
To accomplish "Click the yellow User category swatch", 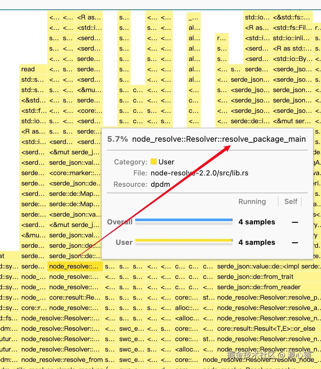I will pyautogui.click(x=153, y=162).
